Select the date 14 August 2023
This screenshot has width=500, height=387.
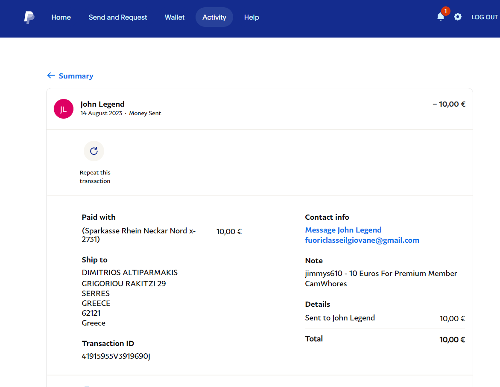[101, 113]
